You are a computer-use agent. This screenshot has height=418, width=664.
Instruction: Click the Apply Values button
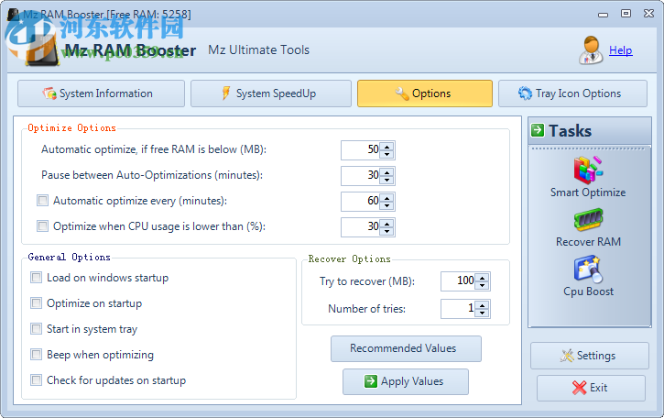(x=406, y=381)
